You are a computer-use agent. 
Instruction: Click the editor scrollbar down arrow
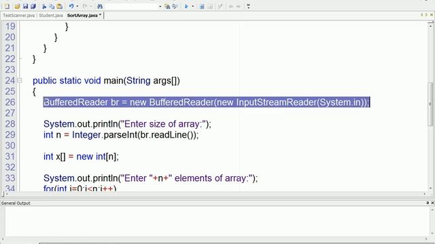click(x=430, y=188)
